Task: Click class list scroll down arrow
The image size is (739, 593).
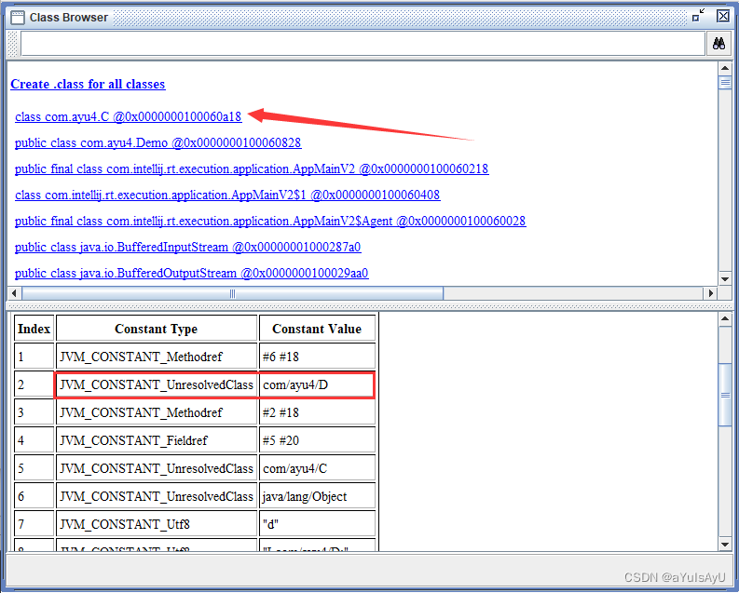Action: (725, 279)
